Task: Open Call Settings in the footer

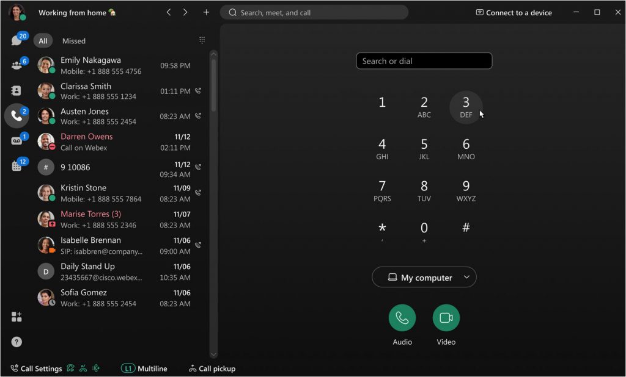Action: tap(36, 368)
